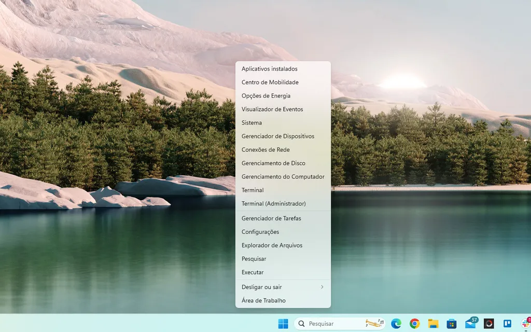Image resolution: width=531 pixels, height=332 pixels.
Task: Open Gerenciamento de Disco
Action: click(x=274, y=163)
